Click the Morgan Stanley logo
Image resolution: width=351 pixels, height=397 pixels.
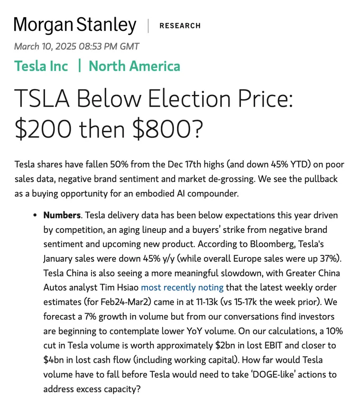coord(75,26)
